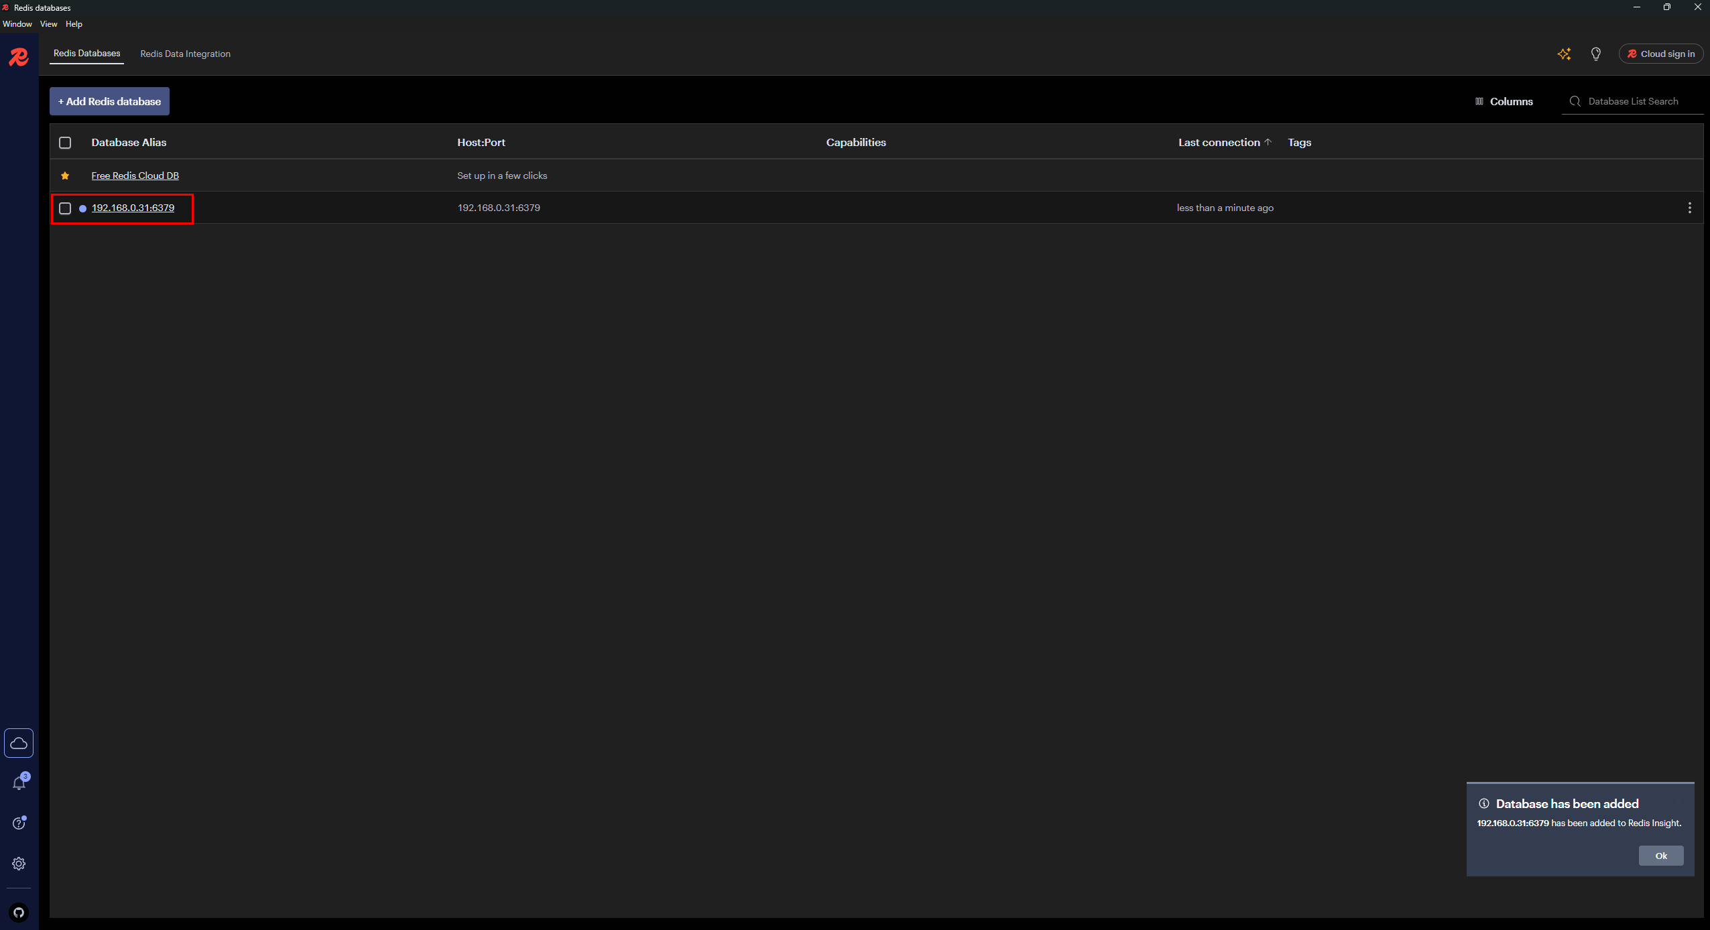The height and width of the screenshot is (930, 1710).
Task: Open the three-dot menu for 192.168.0.31:6379
Action: pyautogui.click(x=1689, y=208)
